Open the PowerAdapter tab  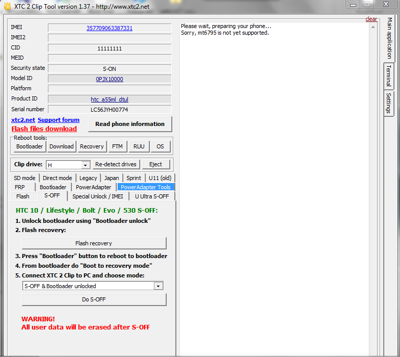(x=94, y=187)
